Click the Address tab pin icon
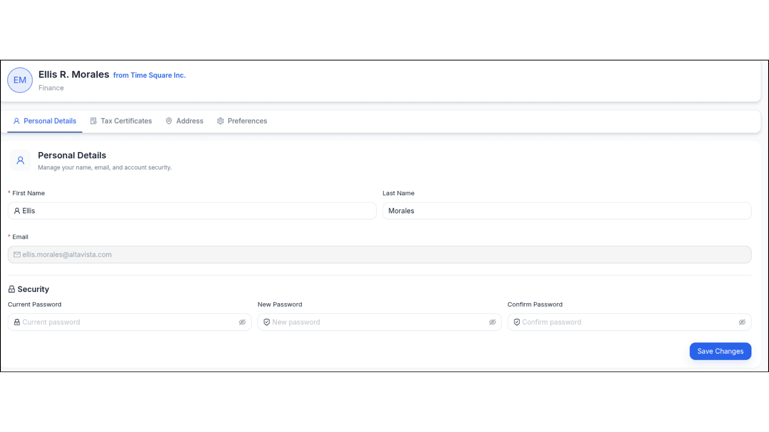 click(169, 121)
